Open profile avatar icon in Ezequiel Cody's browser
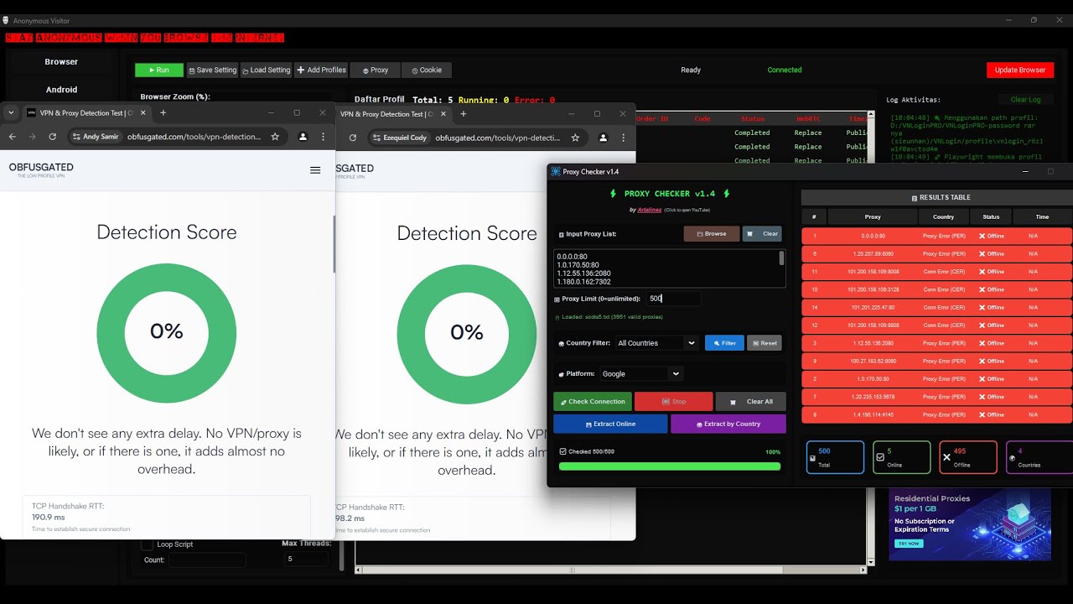Screen dimensions: 1073x604 tap(603, 138)
